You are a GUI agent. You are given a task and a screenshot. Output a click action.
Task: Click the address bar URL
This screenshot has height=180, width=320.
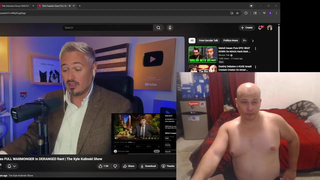coord(13,13)
